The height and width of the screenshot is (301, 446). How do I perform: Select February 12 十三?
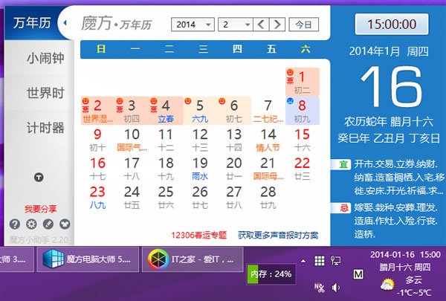[x=200, y=140]
